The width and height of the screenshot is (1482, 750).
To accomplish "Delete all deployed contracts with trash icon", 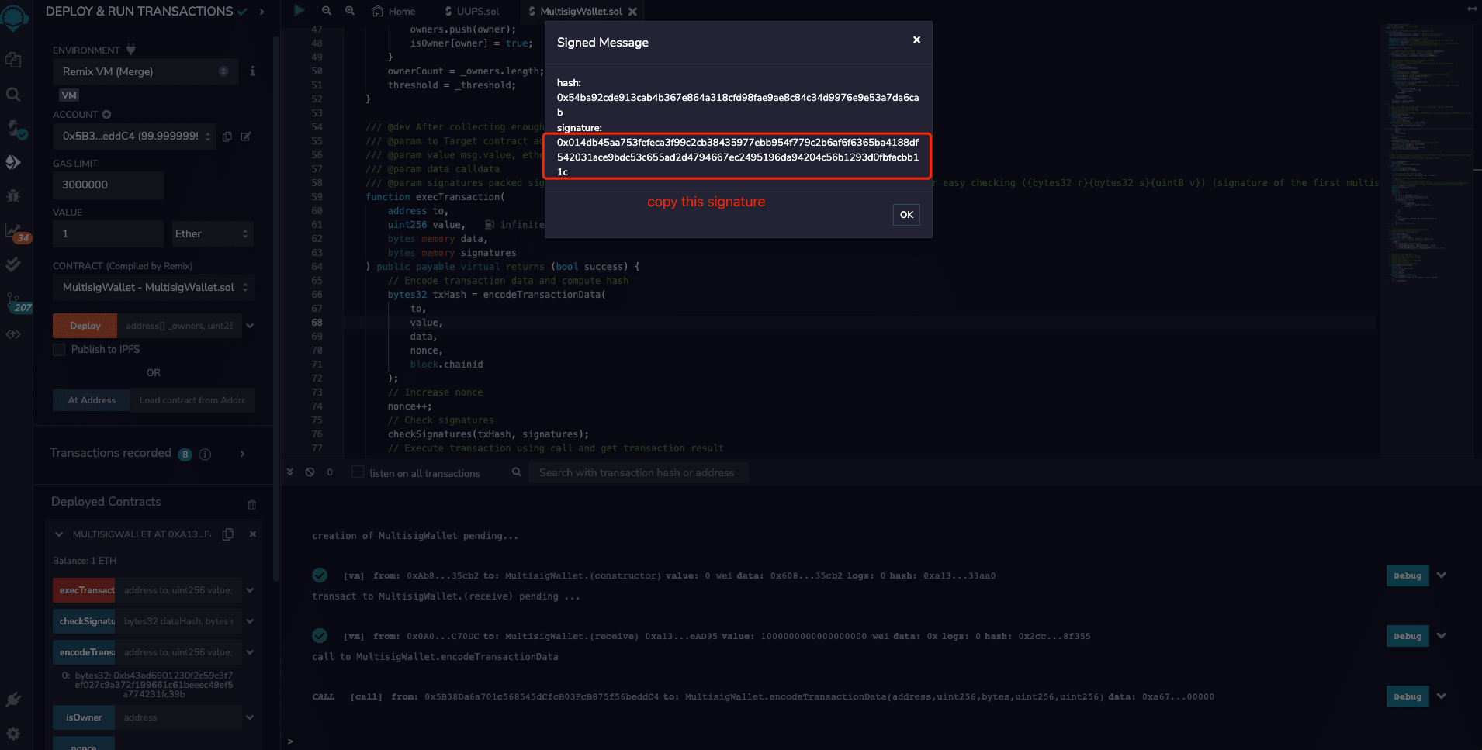I will point(251,504).
